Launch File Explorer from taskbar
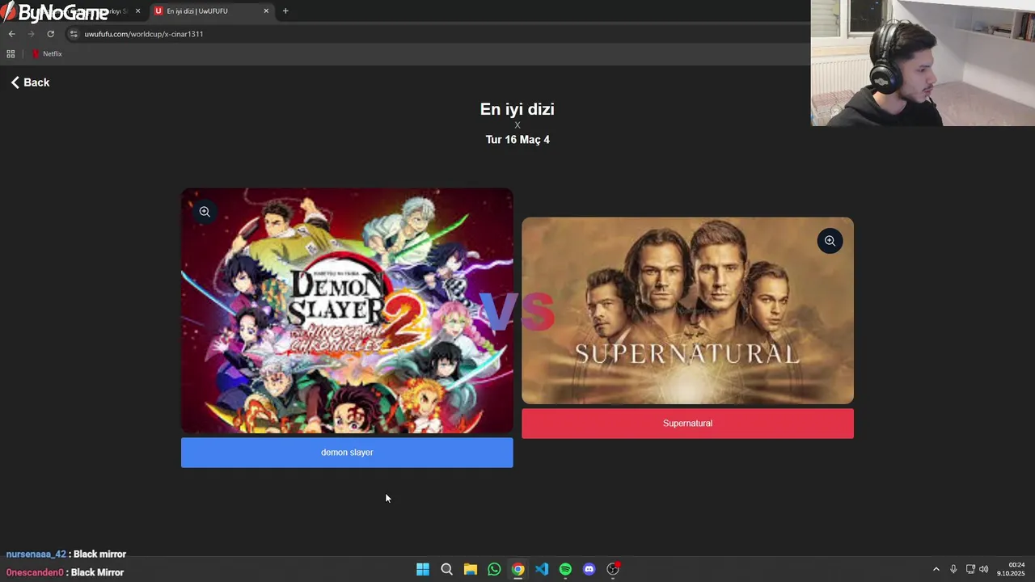 pos(471,569)
